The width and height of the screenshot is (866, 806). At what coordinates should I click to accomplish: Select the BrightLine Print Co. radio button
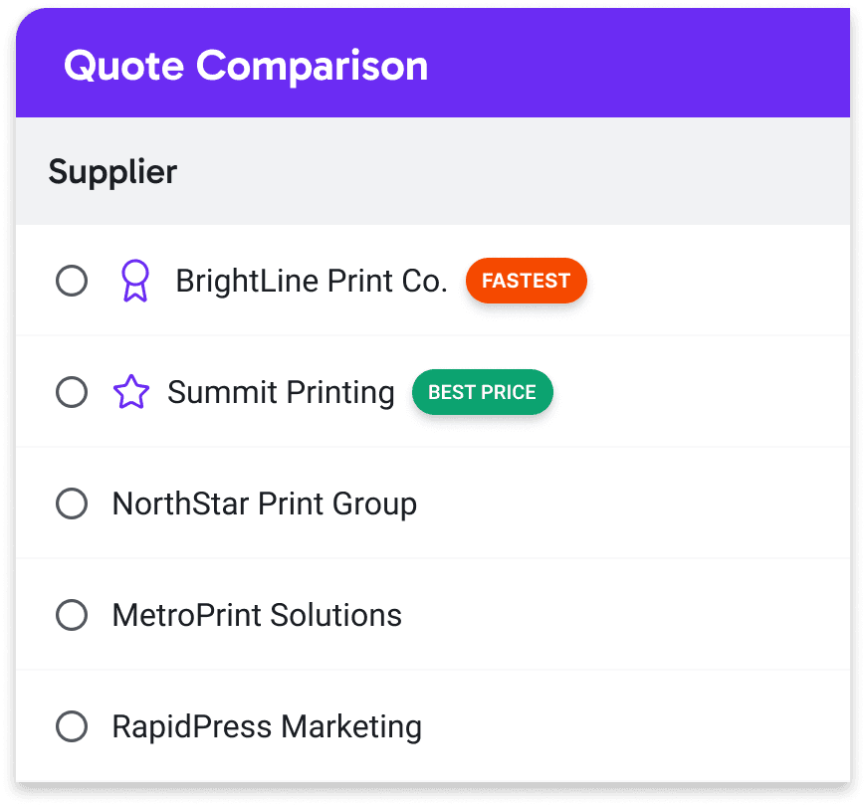(x=72, y=281)
